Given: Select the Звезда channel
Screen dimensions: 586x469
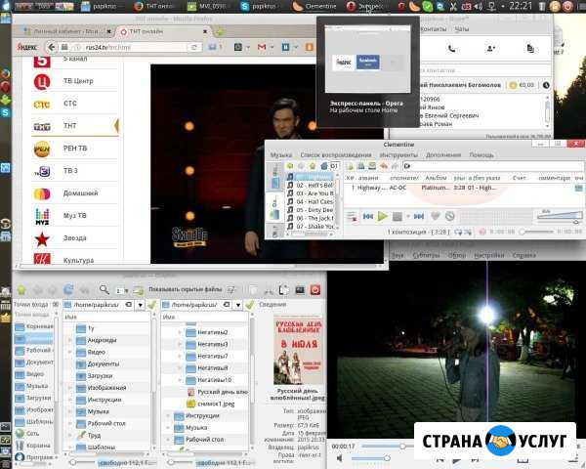Looking at the screenshot, I should coord(75,237).
